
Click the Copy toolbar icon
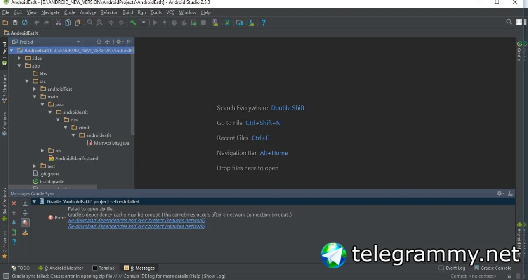coord(68,23)
